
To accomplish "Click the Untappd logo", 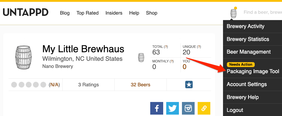I will pyautogui.click(x=26, y=12).
